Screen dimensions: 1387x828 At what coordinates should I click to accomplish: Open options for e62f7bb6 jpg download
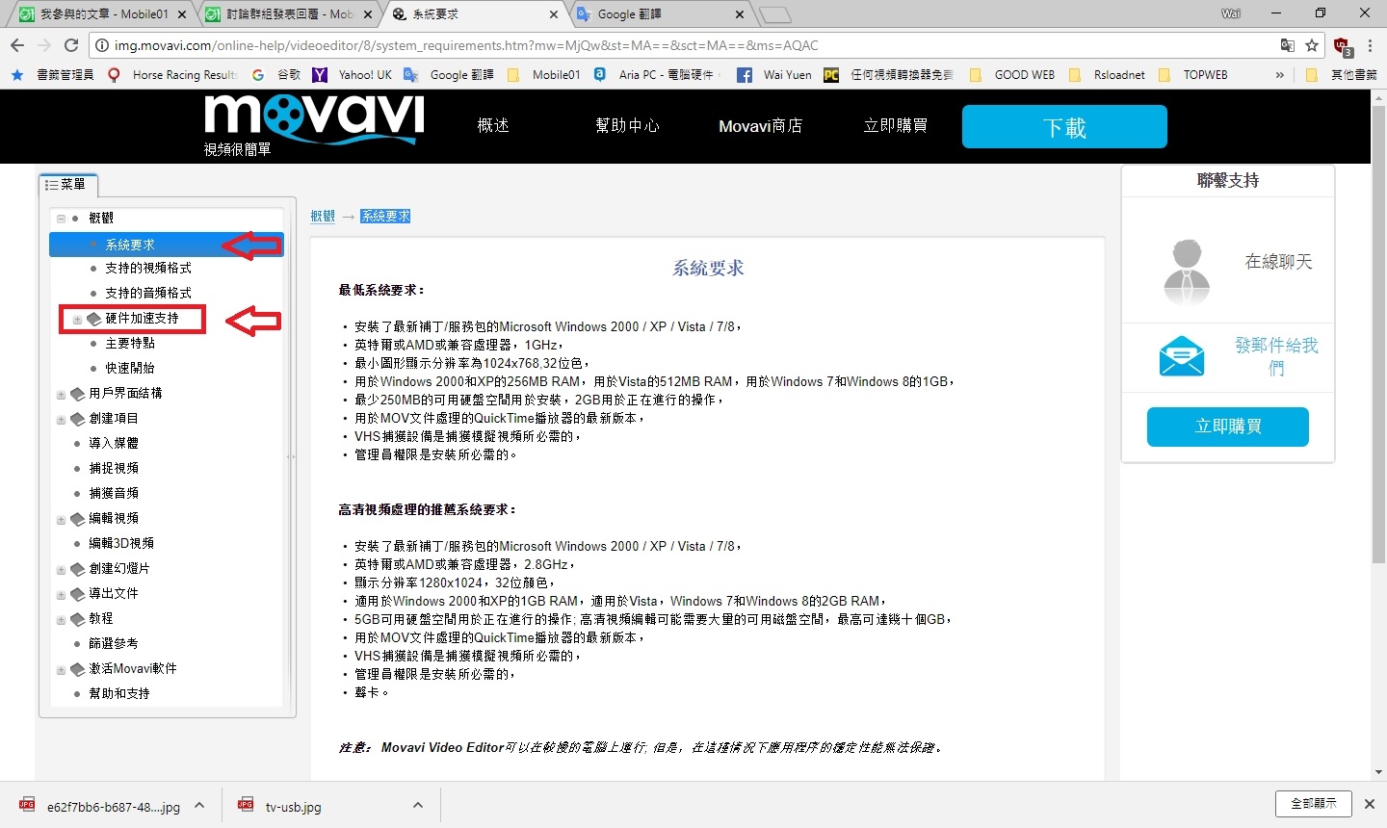pos(198,805)
